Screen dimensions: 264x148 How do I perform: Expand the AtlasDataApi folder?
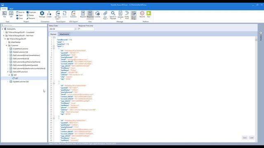point(7,42)
